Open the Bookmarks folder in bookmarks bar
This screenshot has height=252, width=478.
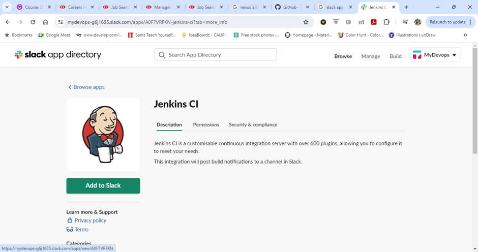coord(19,35)
